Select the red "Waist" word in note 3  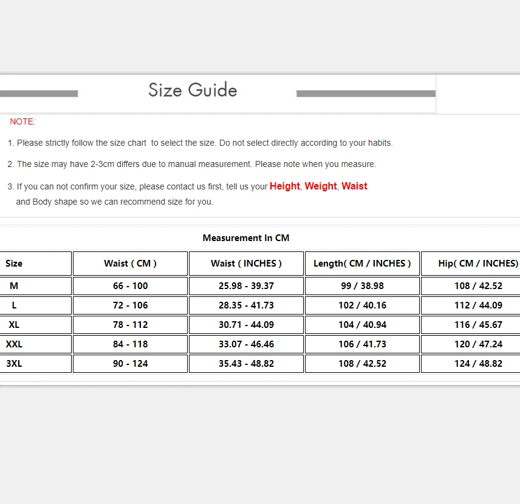(x=355, y=186)
